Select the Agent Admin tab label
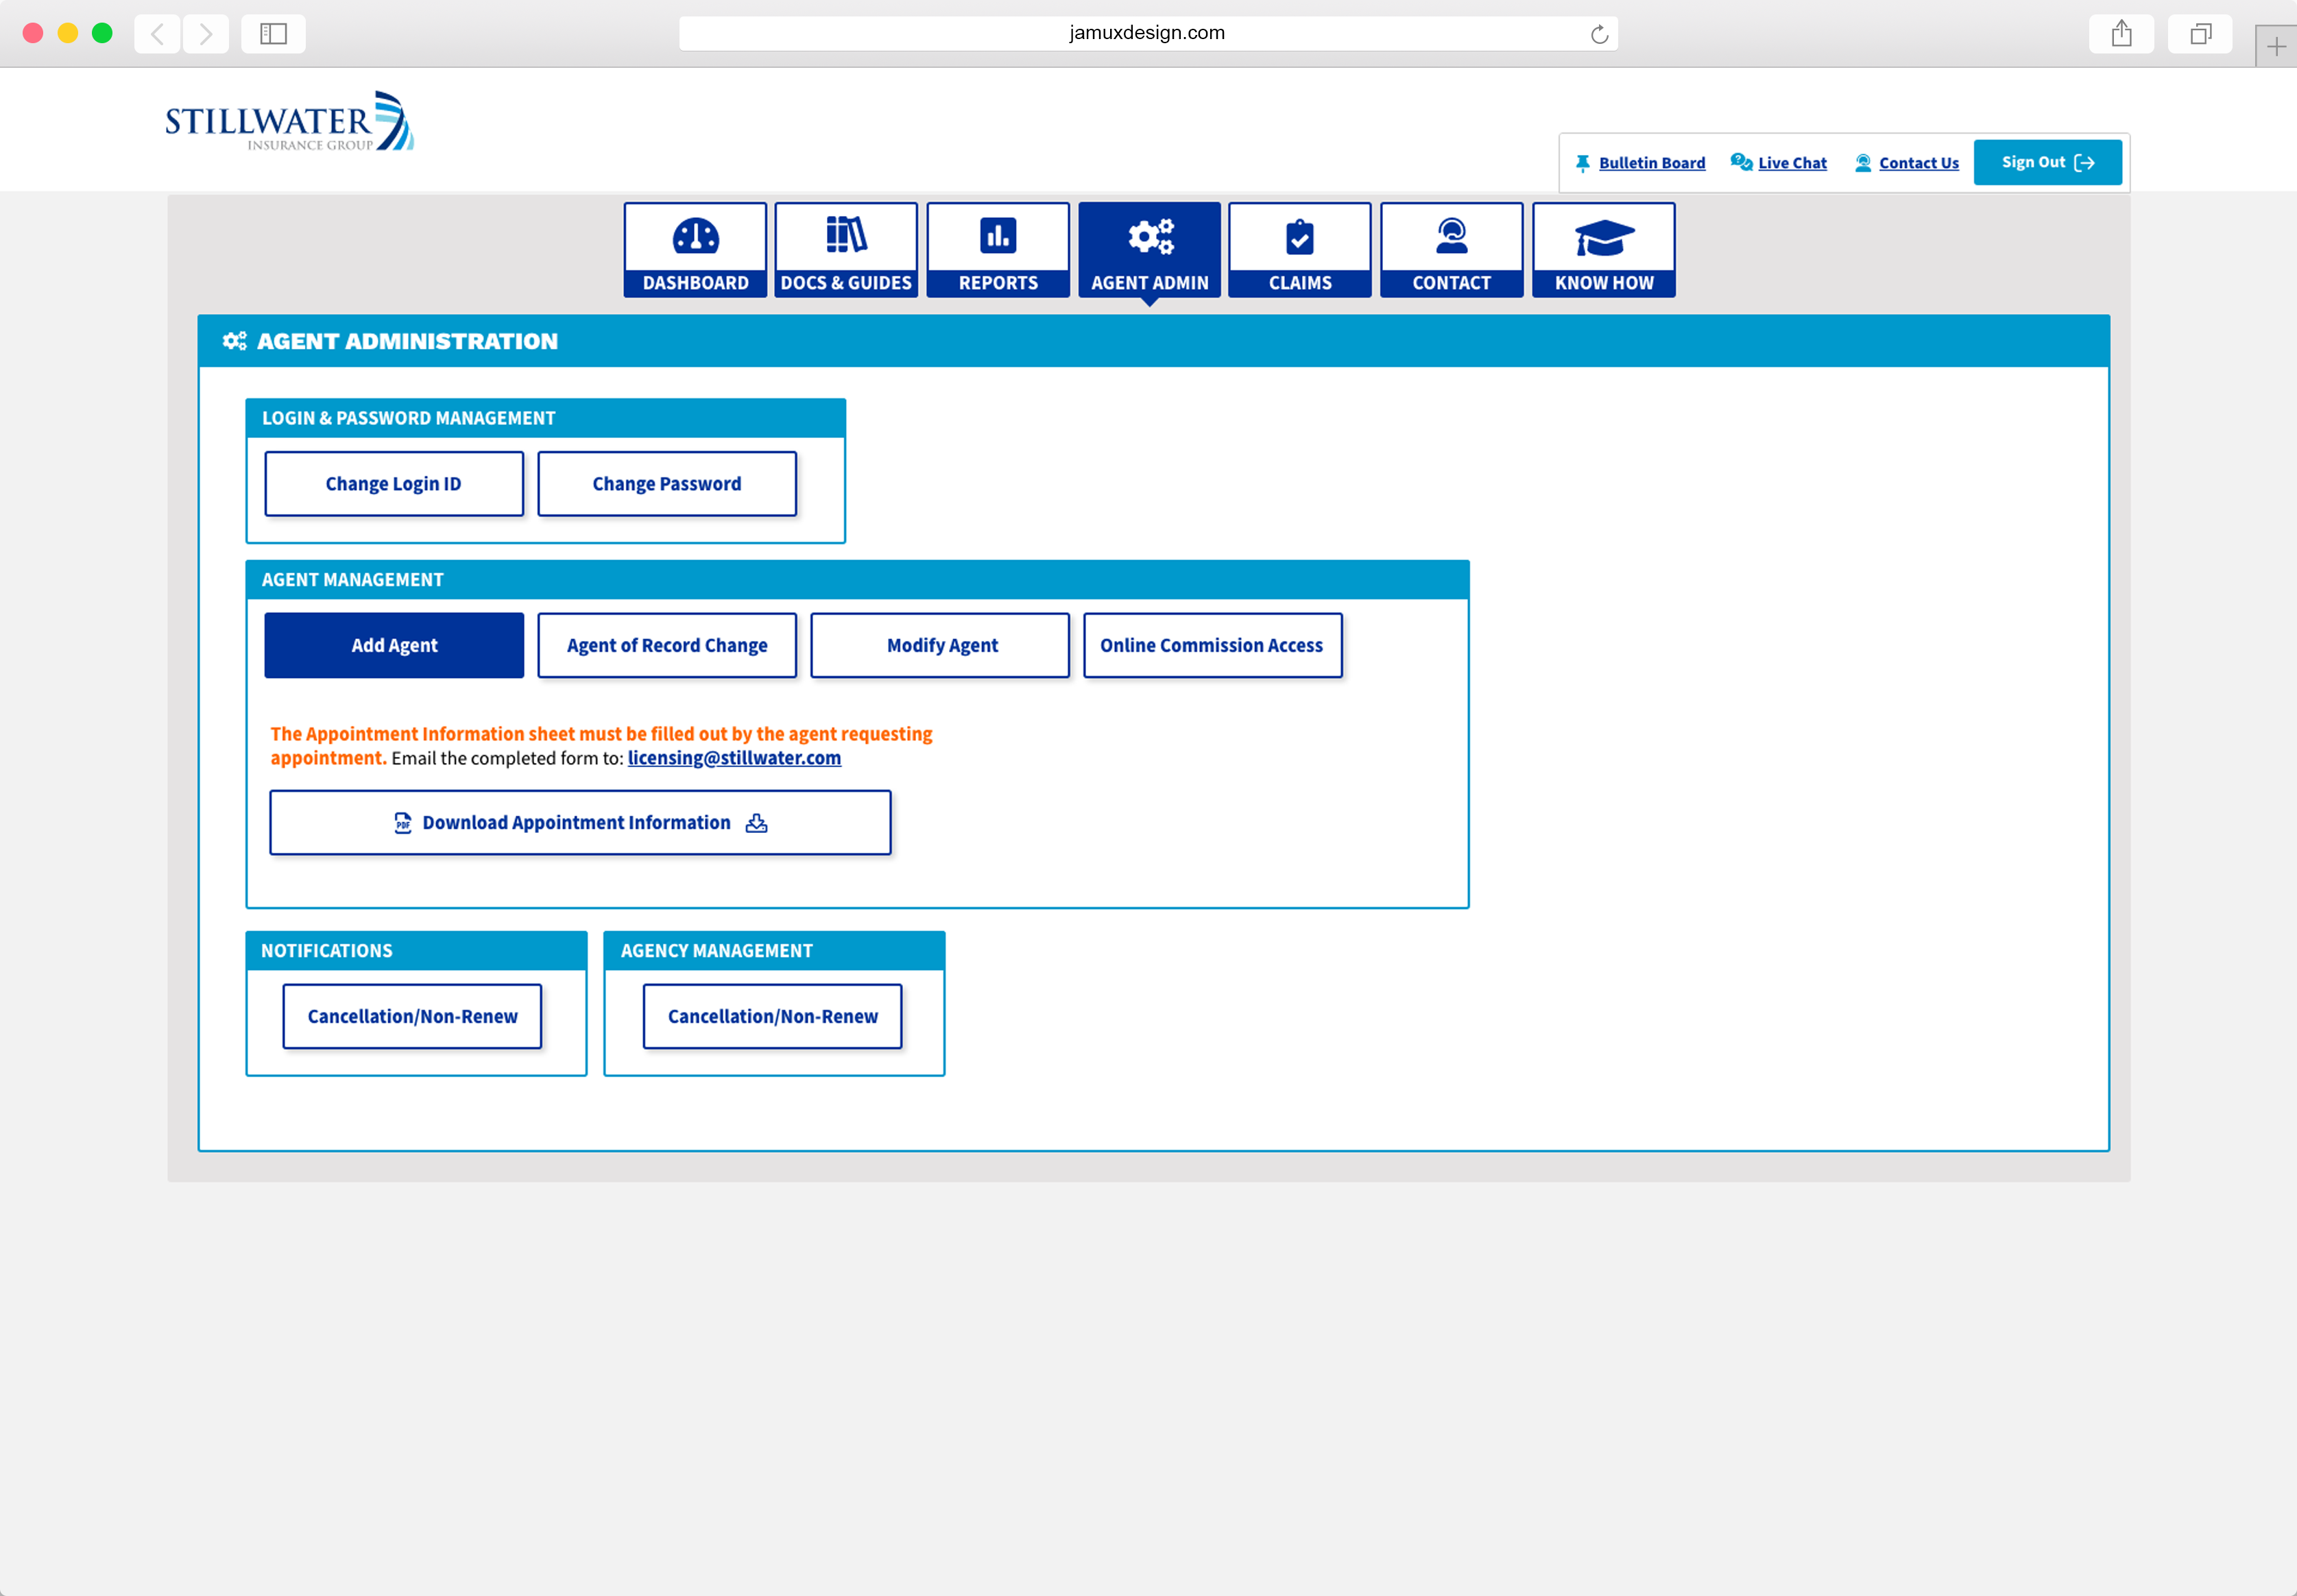 1150,283
